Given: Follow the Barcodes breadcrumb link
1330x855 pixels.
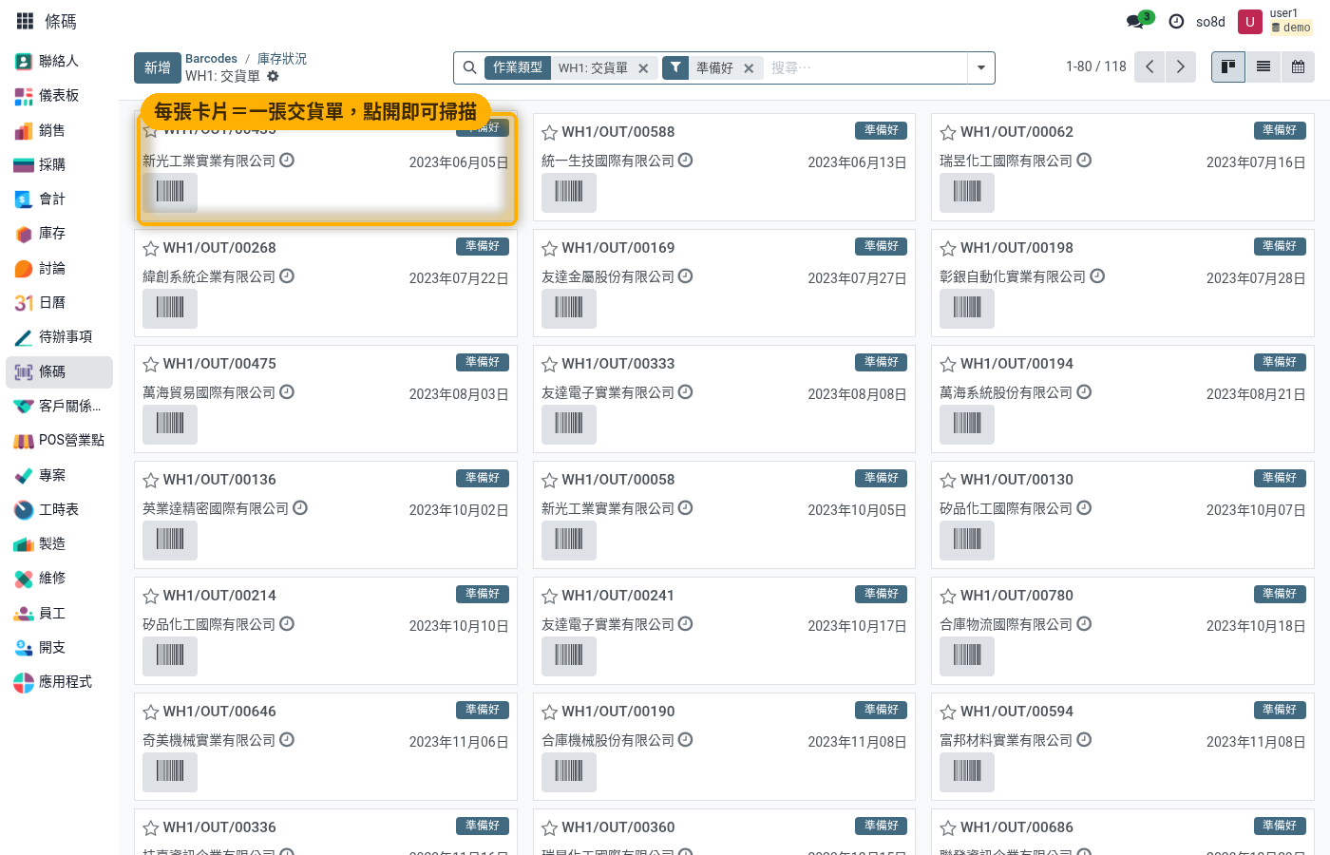Looking at the screenshot, I should point(211,58).
